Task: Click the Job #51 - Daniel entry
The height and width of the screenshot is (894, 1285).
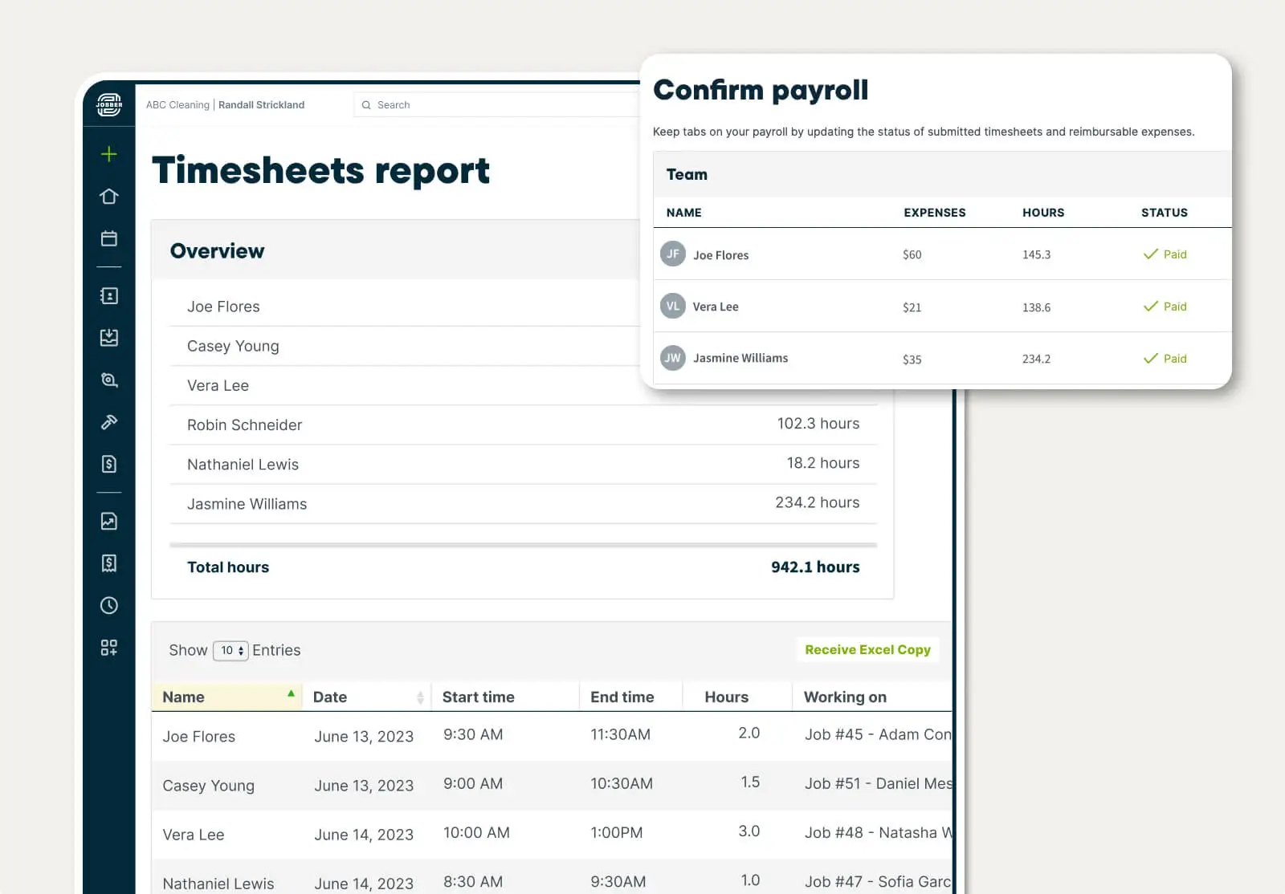Action: click(878, 783)
